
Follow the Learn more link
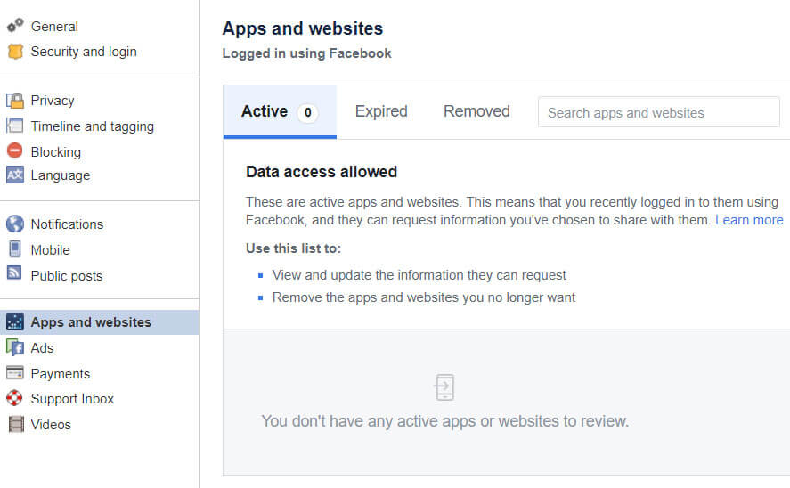[x=749, y=220]
